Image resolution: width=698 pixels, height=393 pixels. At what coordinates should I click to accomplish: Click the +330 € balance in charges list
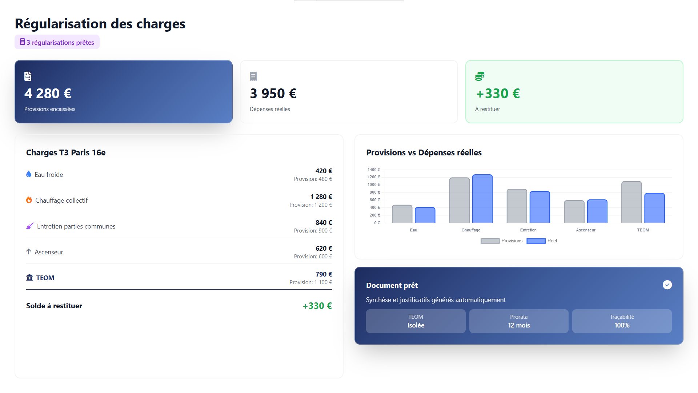[317, 306]
